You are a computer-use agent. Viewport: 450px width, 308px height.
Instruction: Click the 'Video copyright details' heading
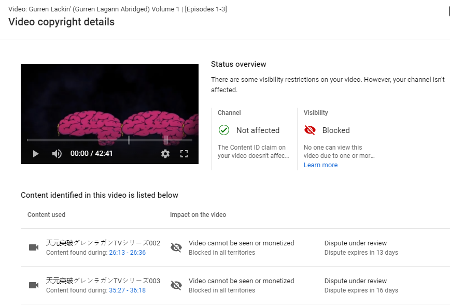tap(61, 22)
